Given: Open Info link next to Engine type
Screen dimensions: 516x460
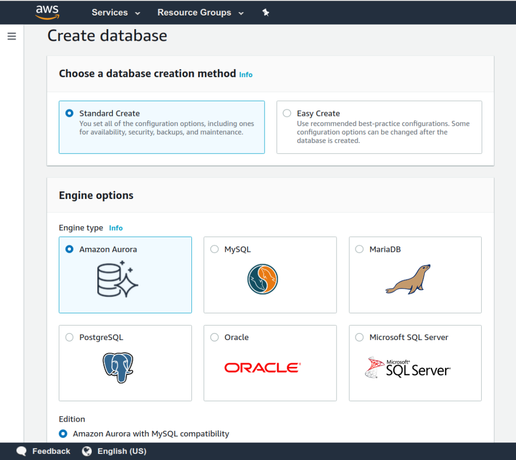Looking at the screenshot, I should tap(116, 228).
